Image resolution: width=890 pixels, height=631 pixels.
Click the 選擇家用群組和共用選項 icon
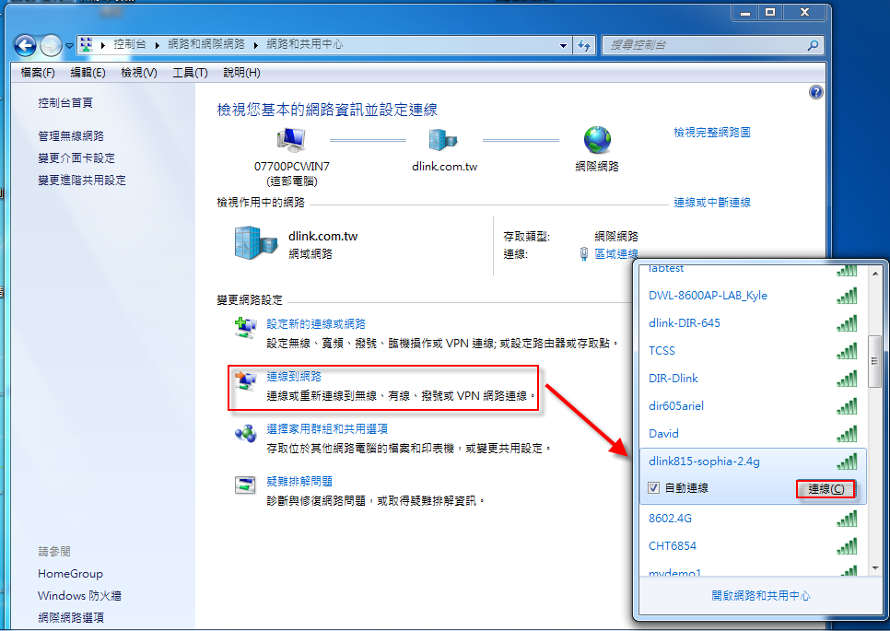point(245,433)
